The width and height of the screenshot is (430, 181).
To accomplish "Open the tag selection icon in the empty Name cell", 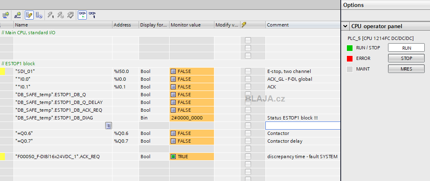I will point(108,126).
